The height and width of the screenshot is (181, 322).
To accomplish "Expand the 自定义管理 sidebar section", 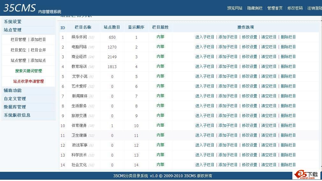I will click(x=15, y=99).
